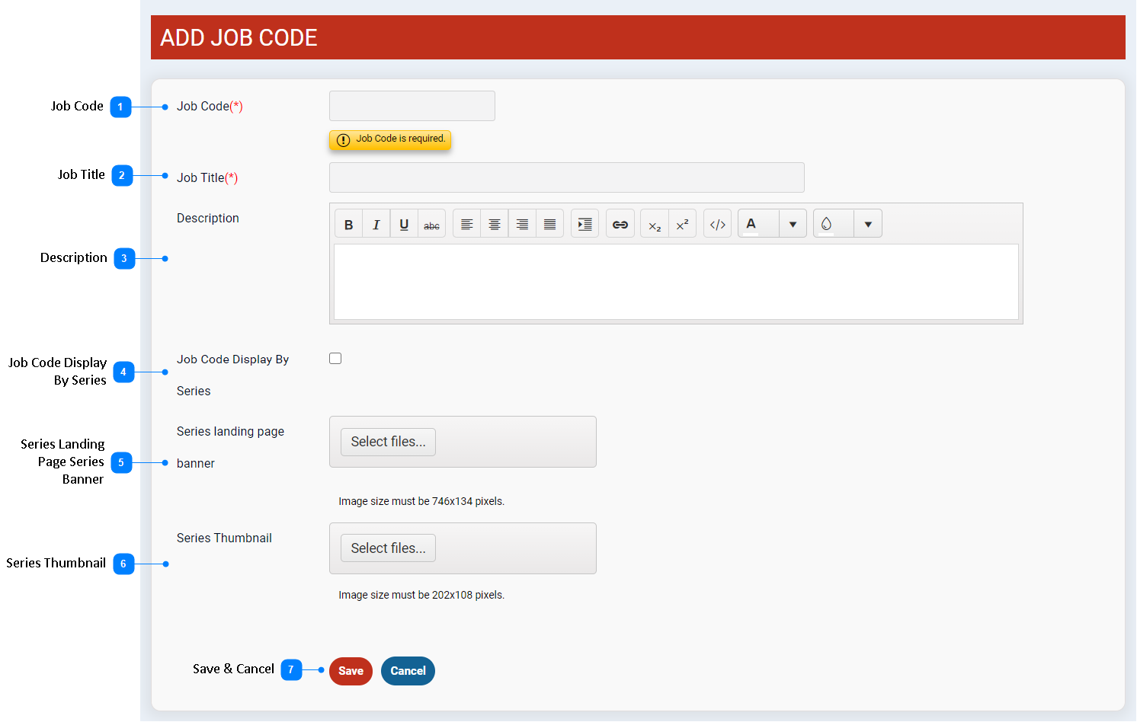Center align description text
Image resolution: width=1137 pixels, height=722 pixels.
click(495, 224)
